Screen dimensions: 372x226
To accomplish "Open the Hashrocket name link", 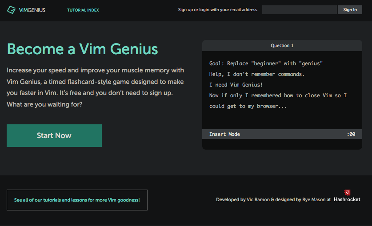I will [347, 199].
